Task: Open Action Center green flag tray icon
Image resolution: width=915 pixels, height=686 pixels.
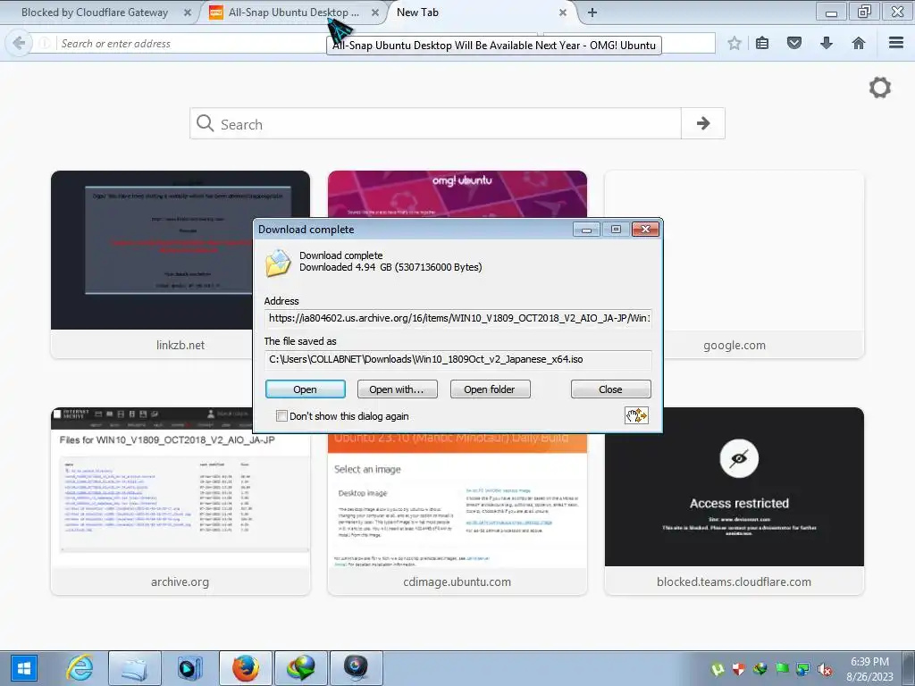Action: 782,669
